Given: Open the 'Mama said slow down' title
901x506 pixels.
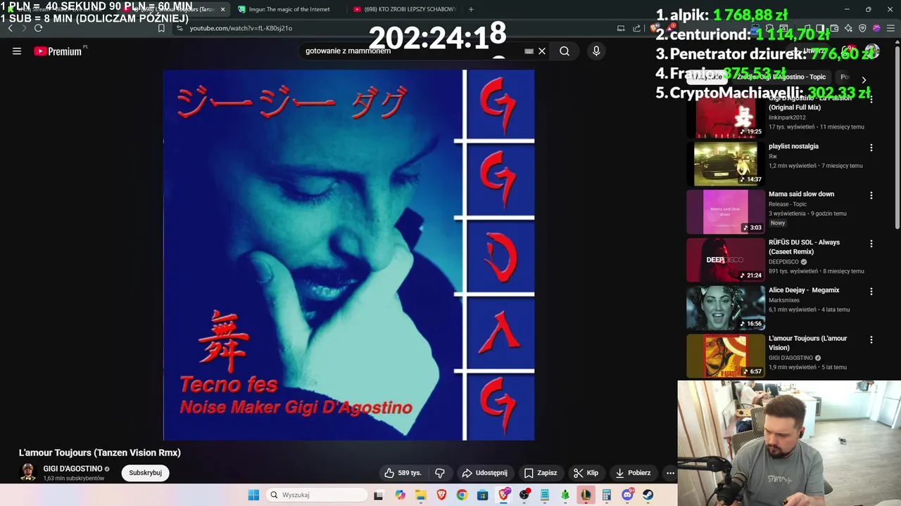Looking at the screenshot, I should pos(801,194).
